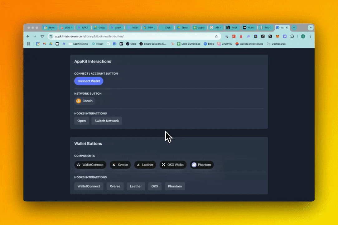The height and width of the screenshot is (225, 338).
Task: Click the OKX hooks interaction button
Action: point(155,186)
